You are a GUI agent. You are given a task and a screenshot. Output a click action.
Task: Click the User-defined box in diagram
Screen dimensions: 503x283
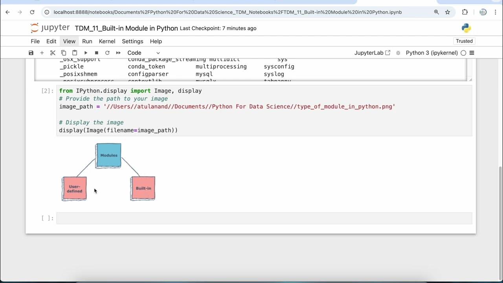pyautogui.click(x=74, y=189)
